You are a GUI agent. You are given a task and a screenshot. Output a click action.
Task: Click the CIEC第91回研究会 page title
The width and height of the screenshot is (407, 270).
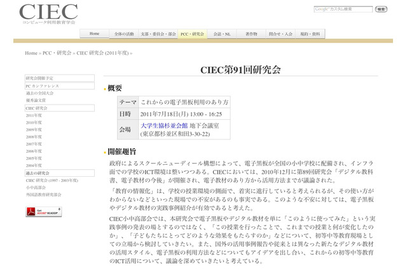[x=240, y=70]
